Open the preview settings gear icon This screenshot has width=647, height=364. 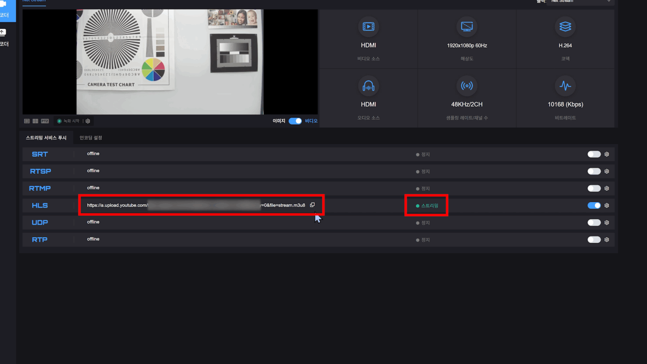(x=88, y=121)
